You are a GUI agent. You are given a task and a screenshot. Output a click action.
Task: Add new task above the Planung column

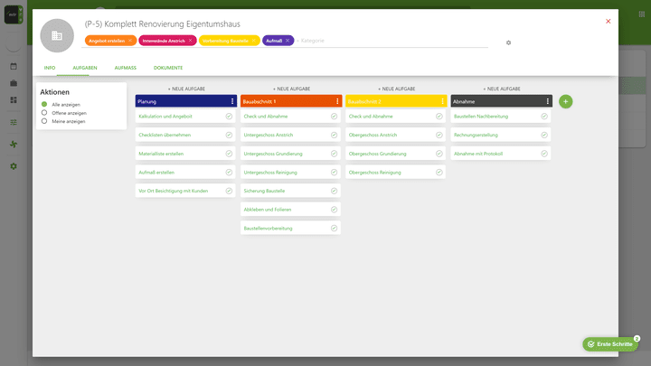point(186,89)
